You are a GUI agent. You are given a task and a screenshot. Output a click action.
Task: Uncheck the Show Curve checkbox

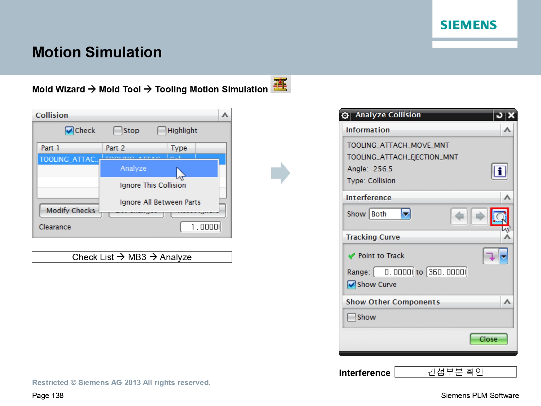[x=351, y=285]
